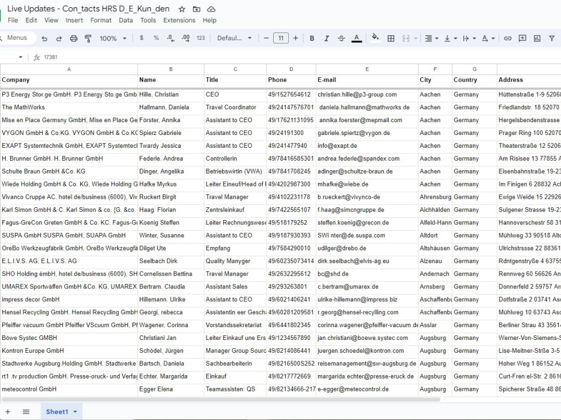Click the document title text
The width and height of the screenshot is (561, 420).
89,9
